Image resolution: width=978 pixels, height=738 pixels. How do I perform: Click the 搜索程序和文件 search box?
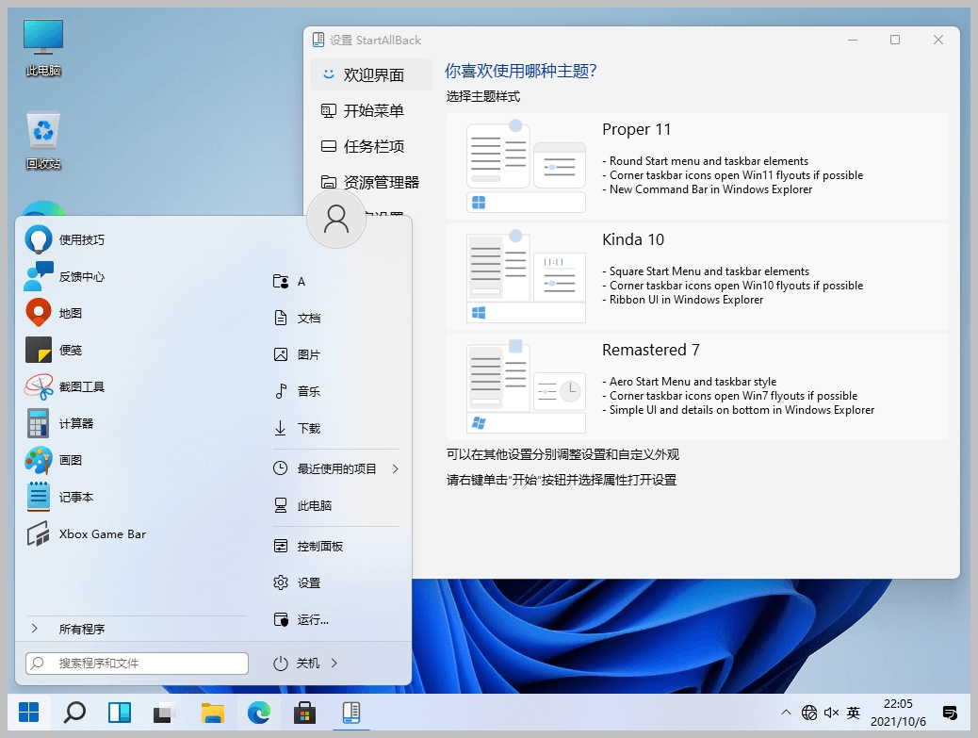click(x=137, y=664)
